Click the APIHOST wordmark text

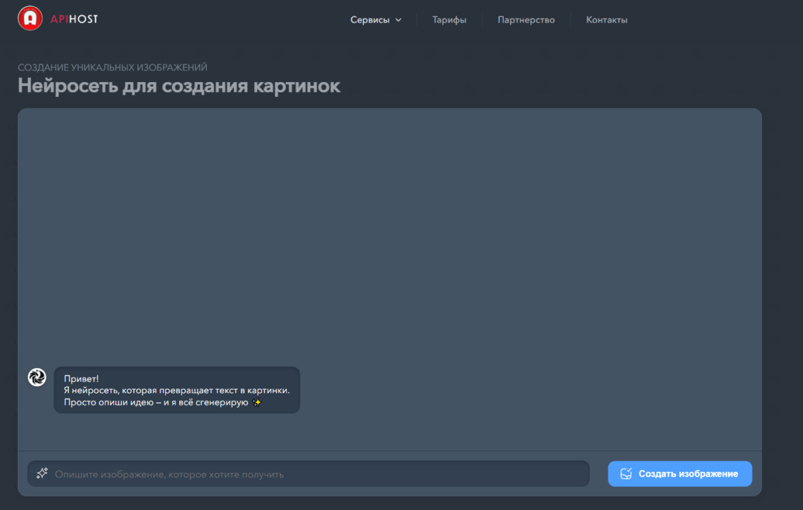[x=74, y=19]
